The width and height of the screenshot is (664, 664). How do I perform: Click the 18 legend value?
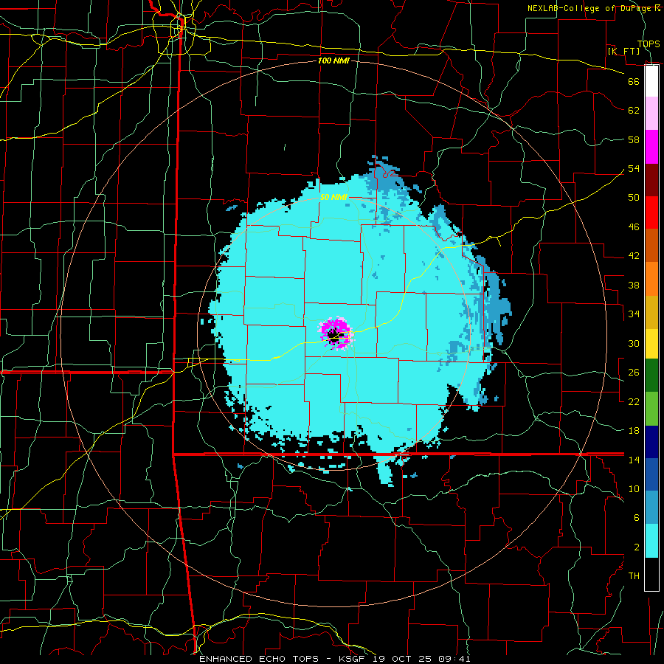pos(634,431)
